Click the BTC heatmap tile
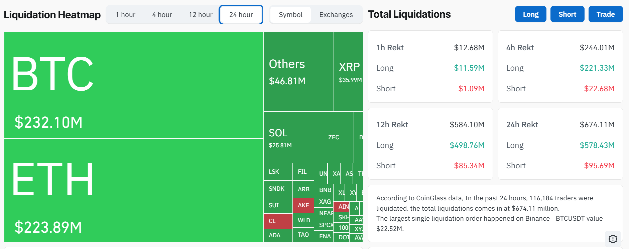The width and height of the screenshot is (629, 249). (x=134, y=85)
